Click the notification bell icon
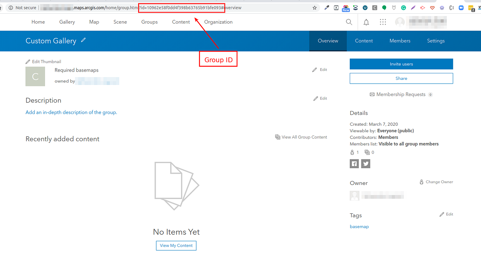Viewport: 481px width, 260px height. pos(366,22)
